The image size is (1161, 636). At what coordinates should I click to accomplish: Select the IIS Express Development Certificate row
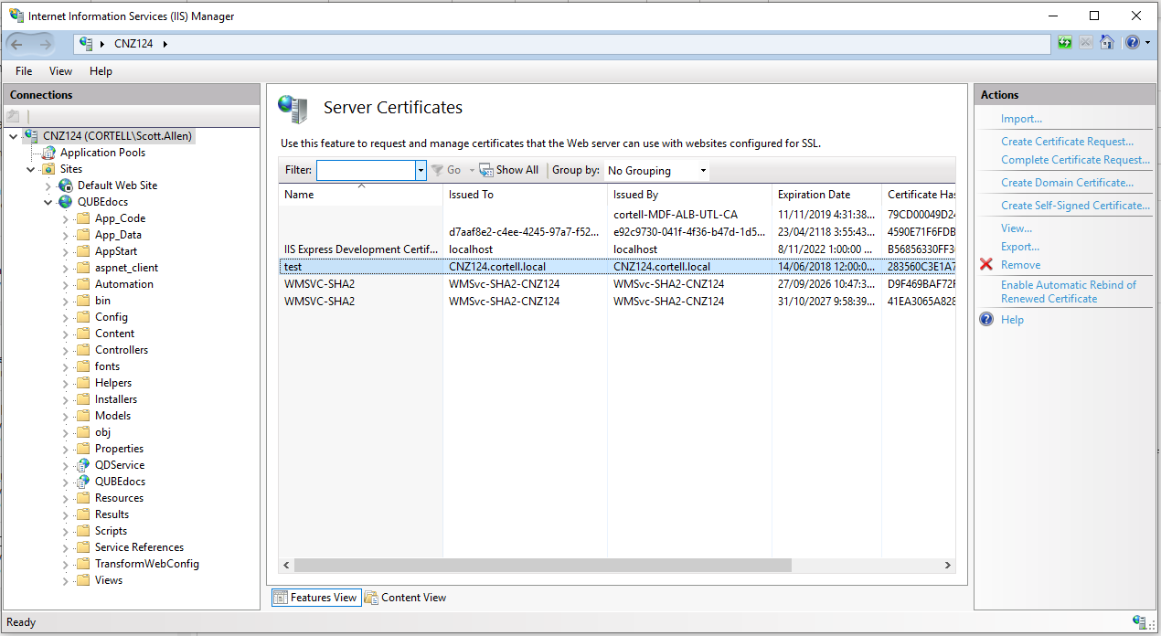(617, 249)
